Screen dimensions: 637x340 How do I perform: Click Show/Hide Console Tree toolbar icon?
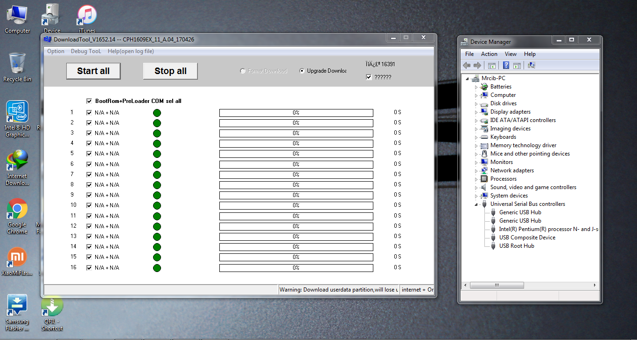491,66
